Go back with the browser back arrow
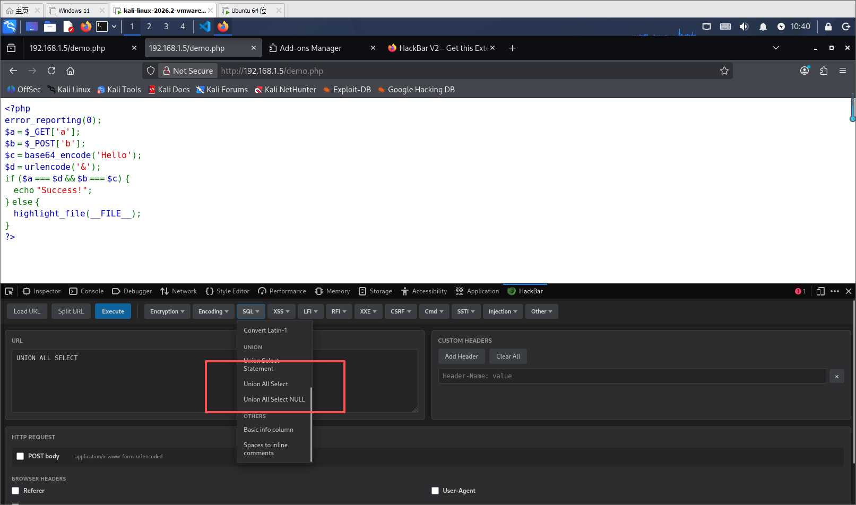The image size is (856, 505). point(13,71)
